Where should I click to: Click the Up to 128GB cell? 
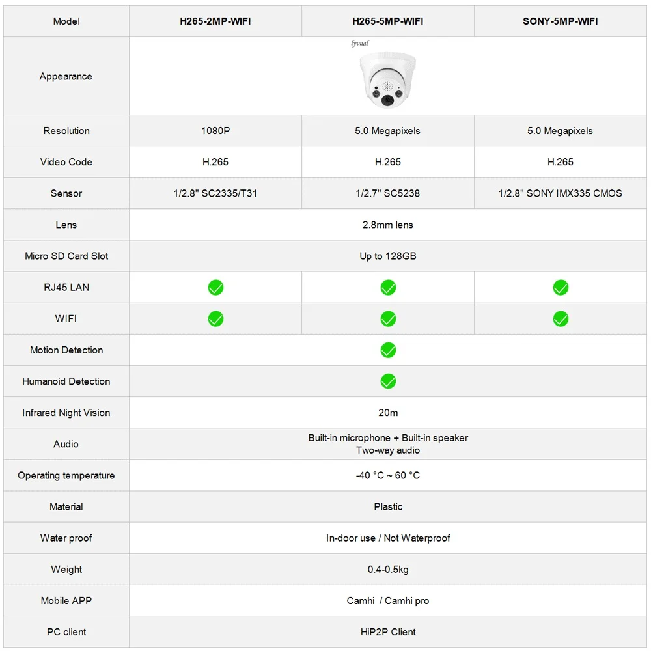pyautogui.click(x=388, y=256)
